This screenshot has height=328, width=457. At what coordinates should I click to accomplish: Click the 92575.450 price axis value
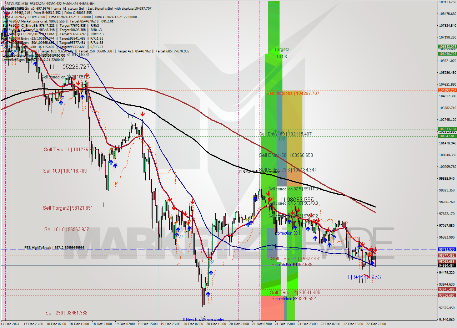click(x=447, y=308)
